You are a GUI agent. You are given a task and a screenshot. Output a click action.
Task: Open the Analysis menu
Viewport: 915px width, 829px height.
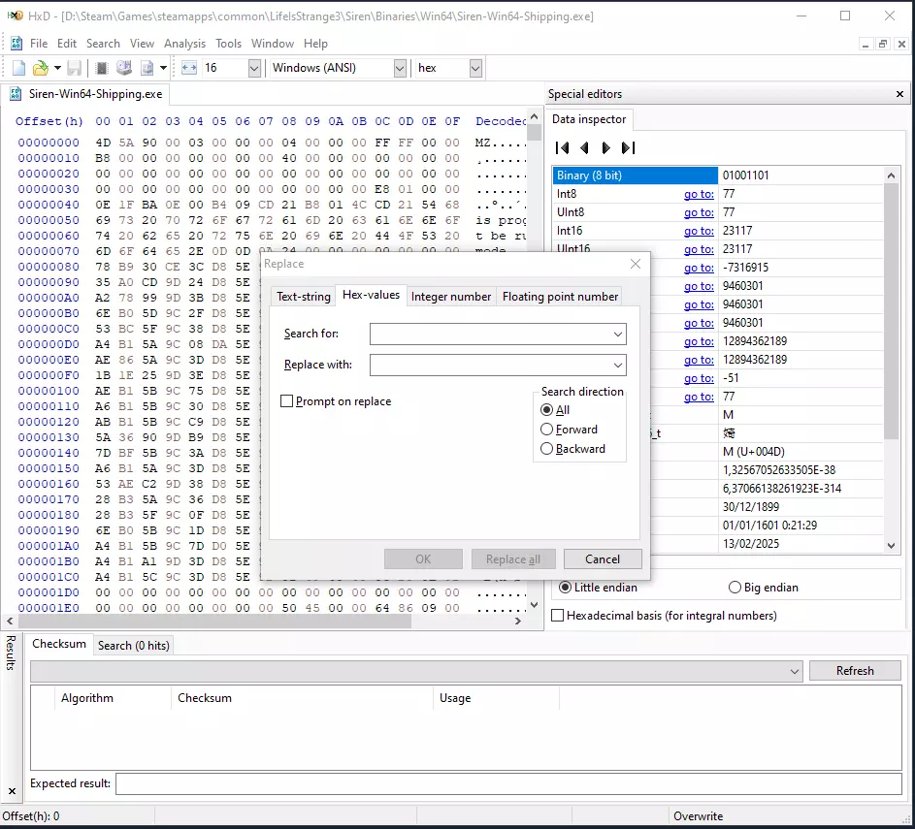click(184, 44)
